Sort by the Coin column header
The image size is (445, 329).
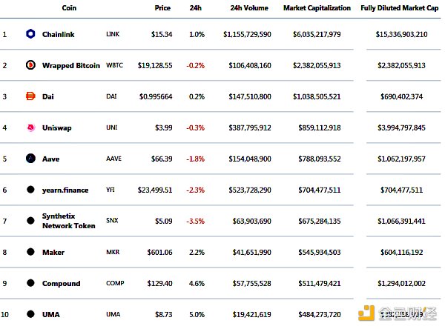[69, 8]
